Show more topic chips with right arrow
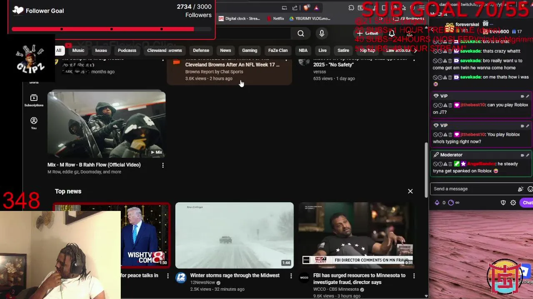The image size is (533, 299). (415, 51)
